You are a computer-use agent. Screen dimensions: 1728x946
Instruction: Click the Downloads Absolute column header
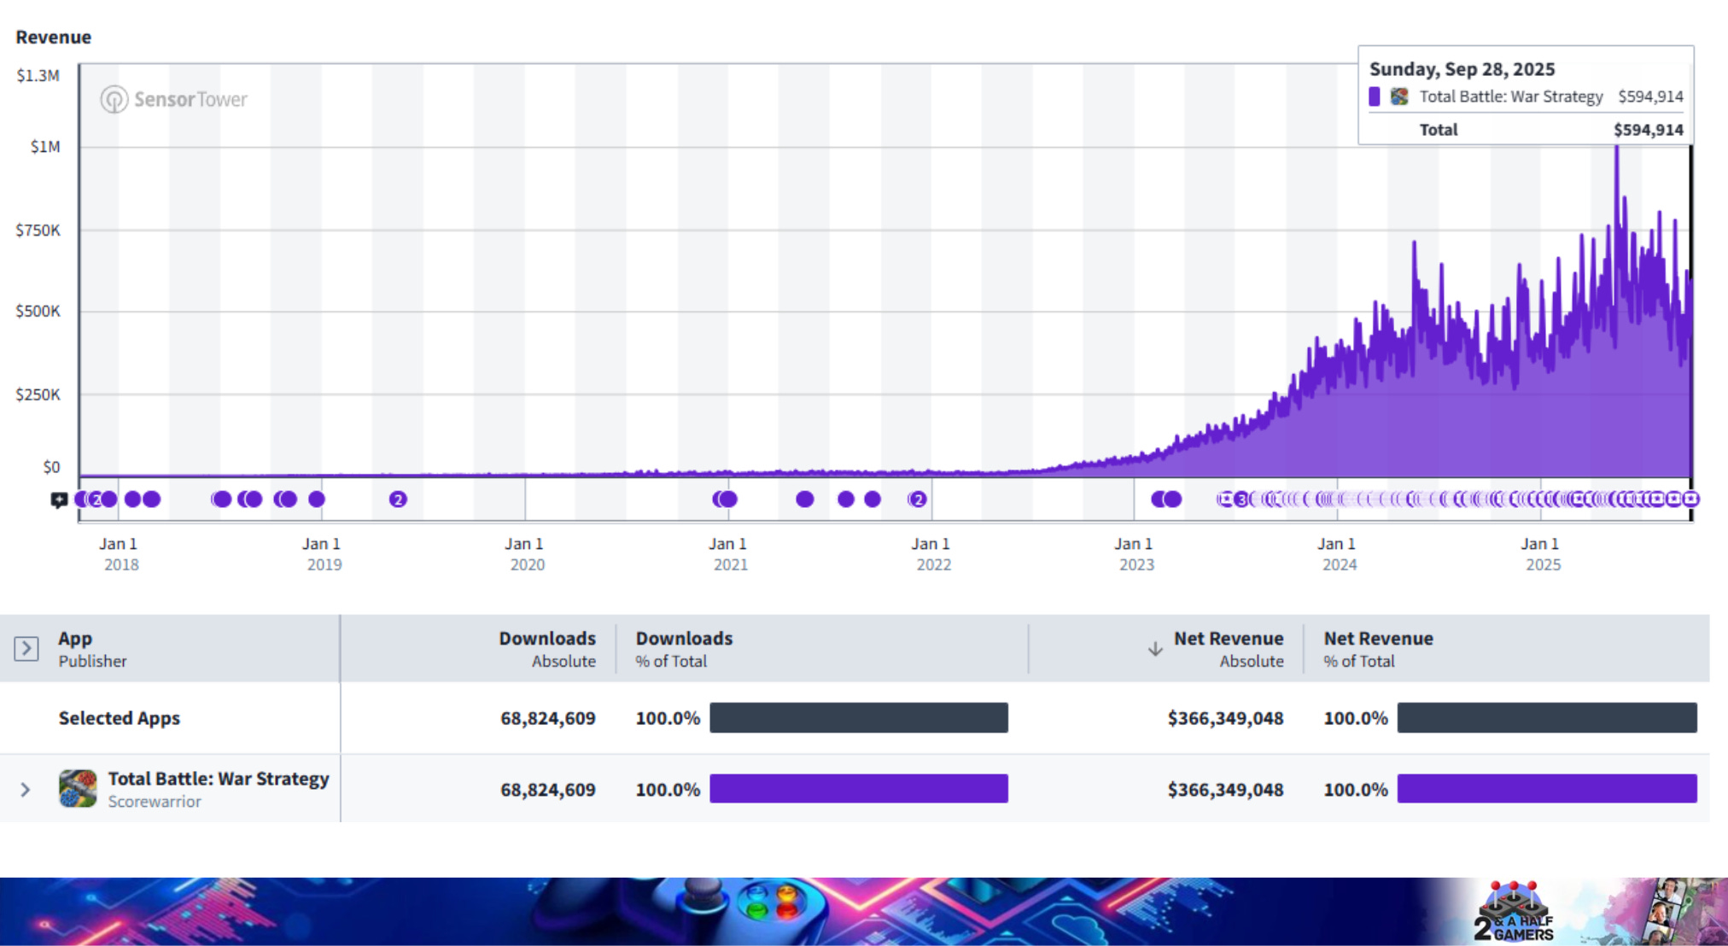coord(547,648)
